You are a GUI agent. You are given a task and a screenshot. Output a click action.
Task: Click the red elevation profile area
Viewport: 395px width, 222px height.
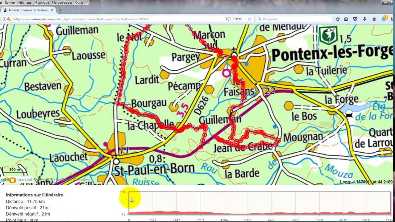click(x=260, y=213)
